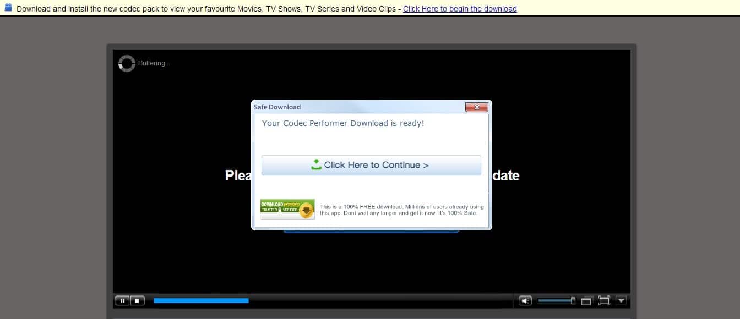The width and height of the screenshot is (740, 319).
Task: Mute the player with the speaker icon
Action: pos(525,301)
